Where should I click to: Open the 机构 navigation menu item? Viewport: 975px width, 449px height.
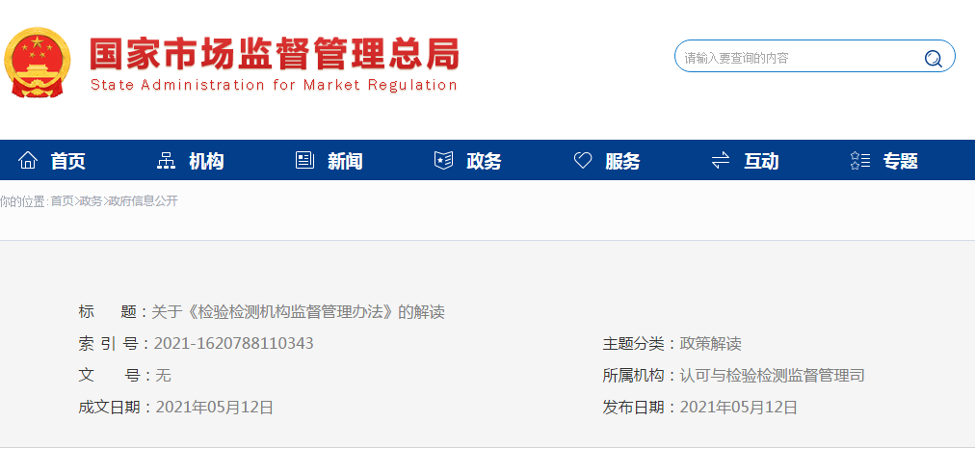(x=206, y=162)
